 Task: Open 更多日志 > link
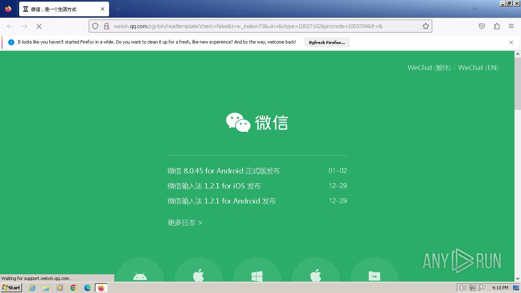pyautogui.click(x=185, y=223)
